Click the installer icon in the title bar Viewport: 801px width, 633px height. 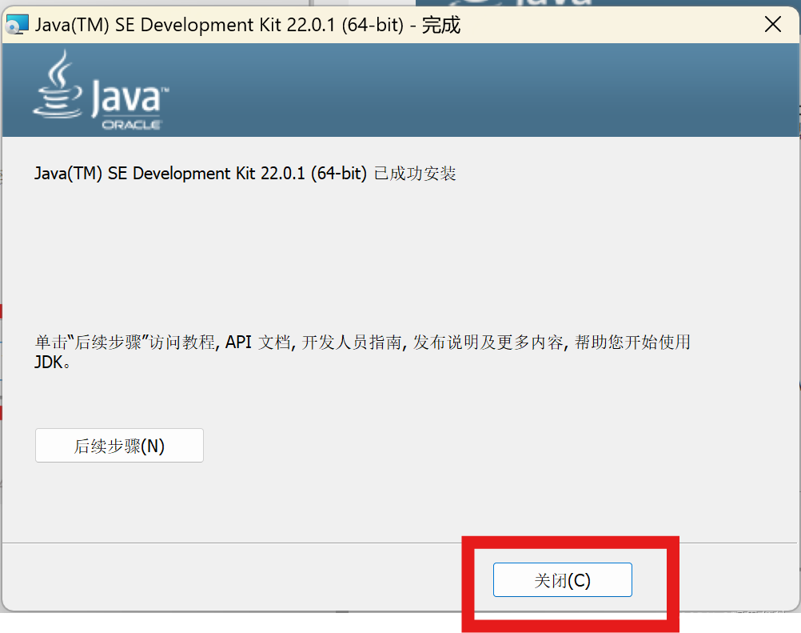pos(17,25)
